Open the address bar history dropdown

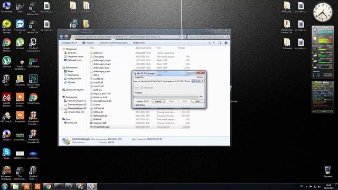click(x=180, y=37)
